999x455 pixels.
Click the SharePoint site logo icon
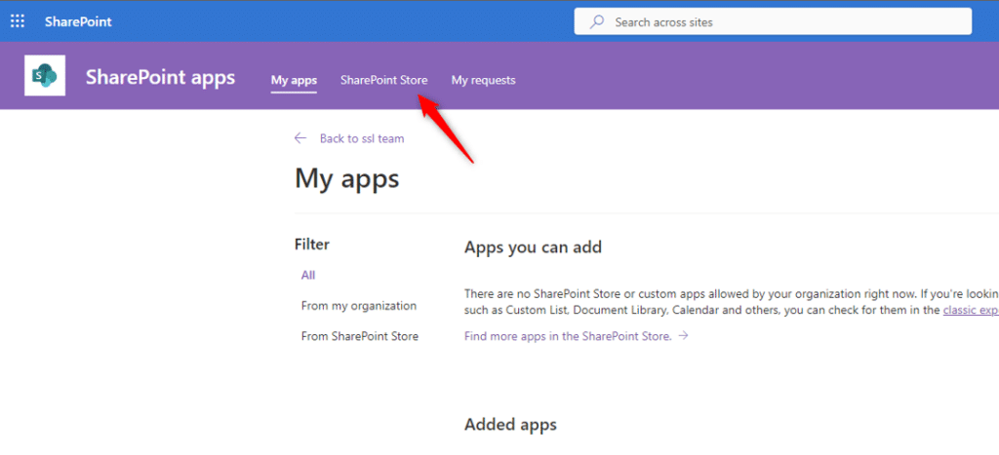[x=45, y=75]
